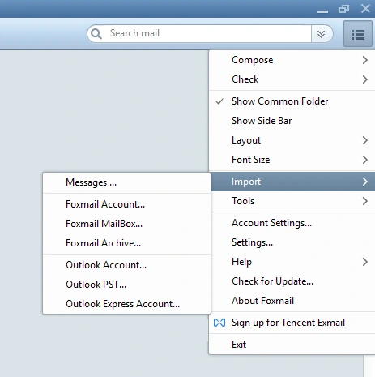Toggle Show Common Folder option
375x377 pixels.
[x=292, y=101]
